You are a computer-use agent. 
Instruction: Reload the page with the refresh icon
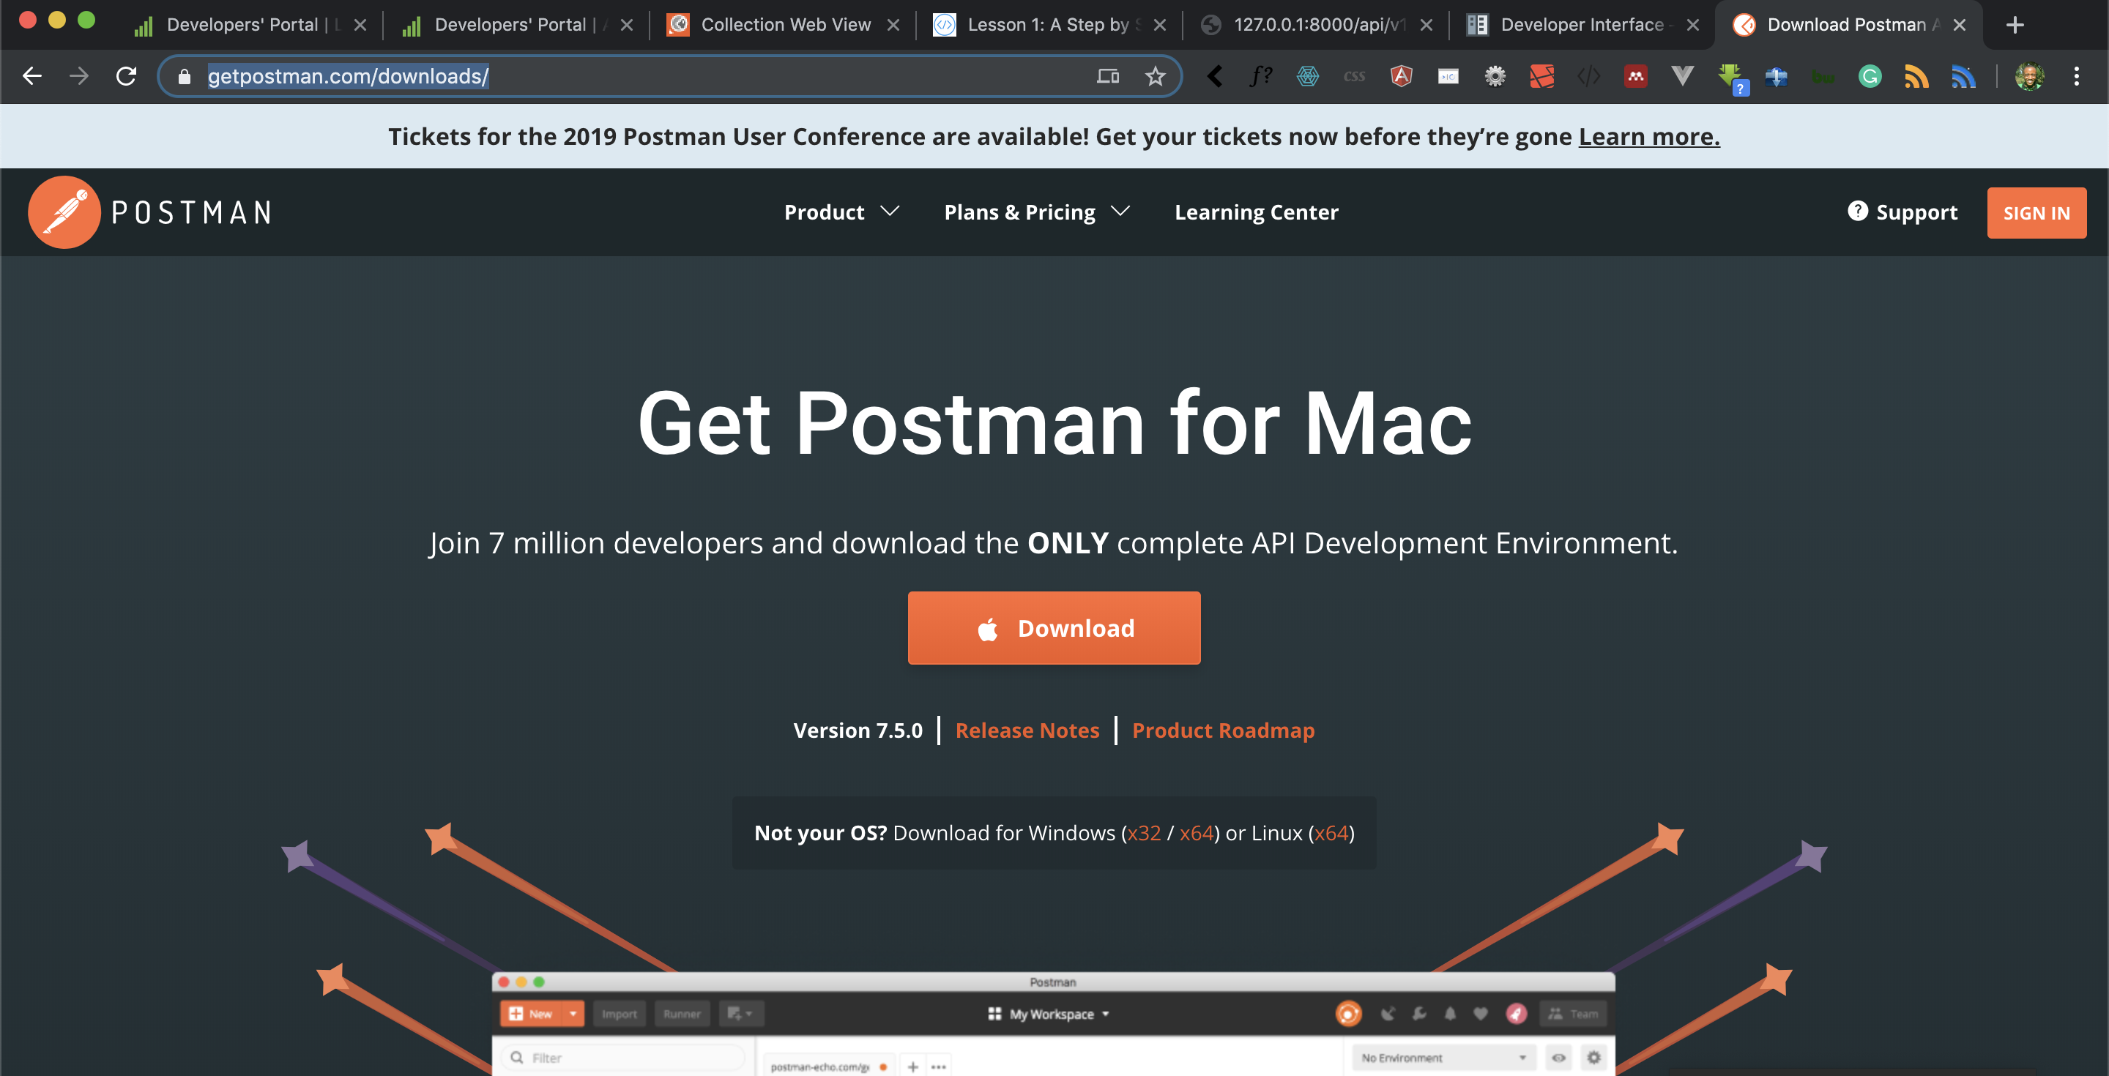126,76
